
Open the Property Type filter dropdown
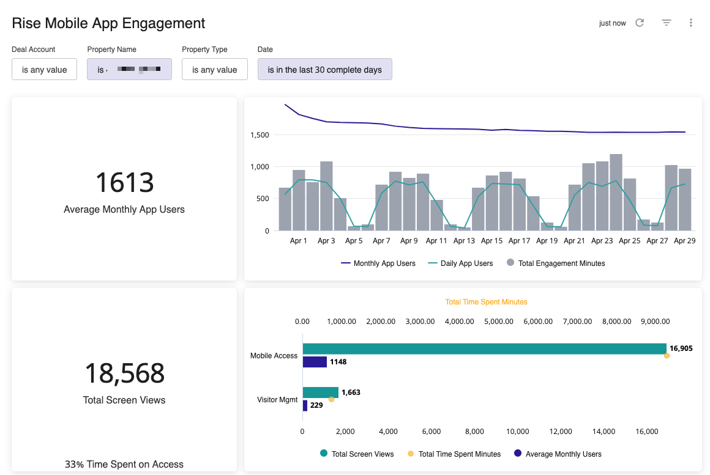pos(214,70)
